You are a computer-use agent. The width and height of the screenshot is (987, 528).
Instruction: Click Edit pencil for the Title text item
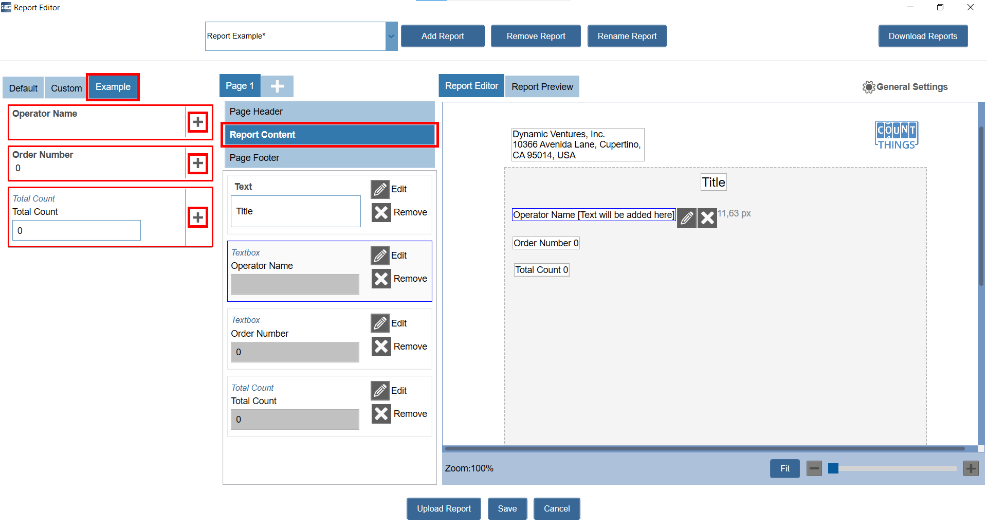[380, 189]
